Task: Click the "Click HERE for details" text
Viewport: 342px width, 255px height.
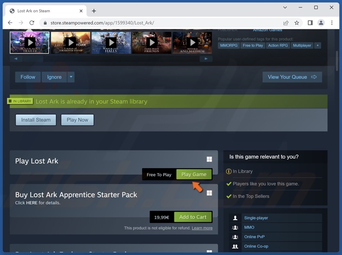Action: click(x=38, y=203)
